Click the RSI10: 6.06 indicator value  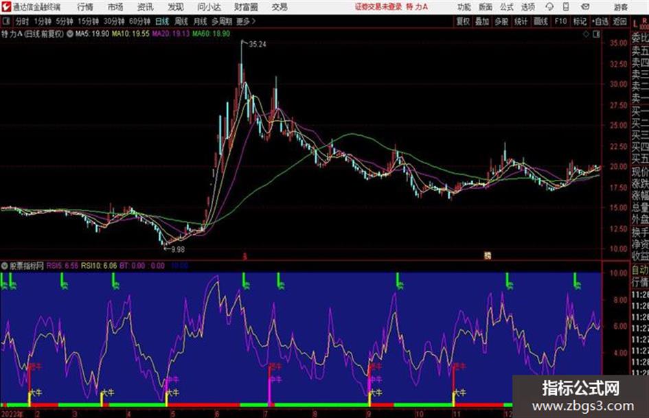point(99,266)
